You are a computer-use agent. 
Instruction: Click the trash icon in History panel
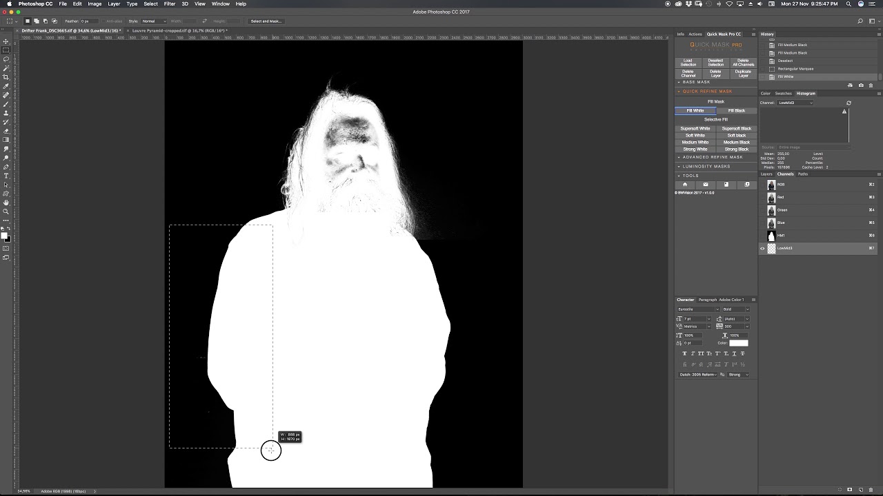871,85
